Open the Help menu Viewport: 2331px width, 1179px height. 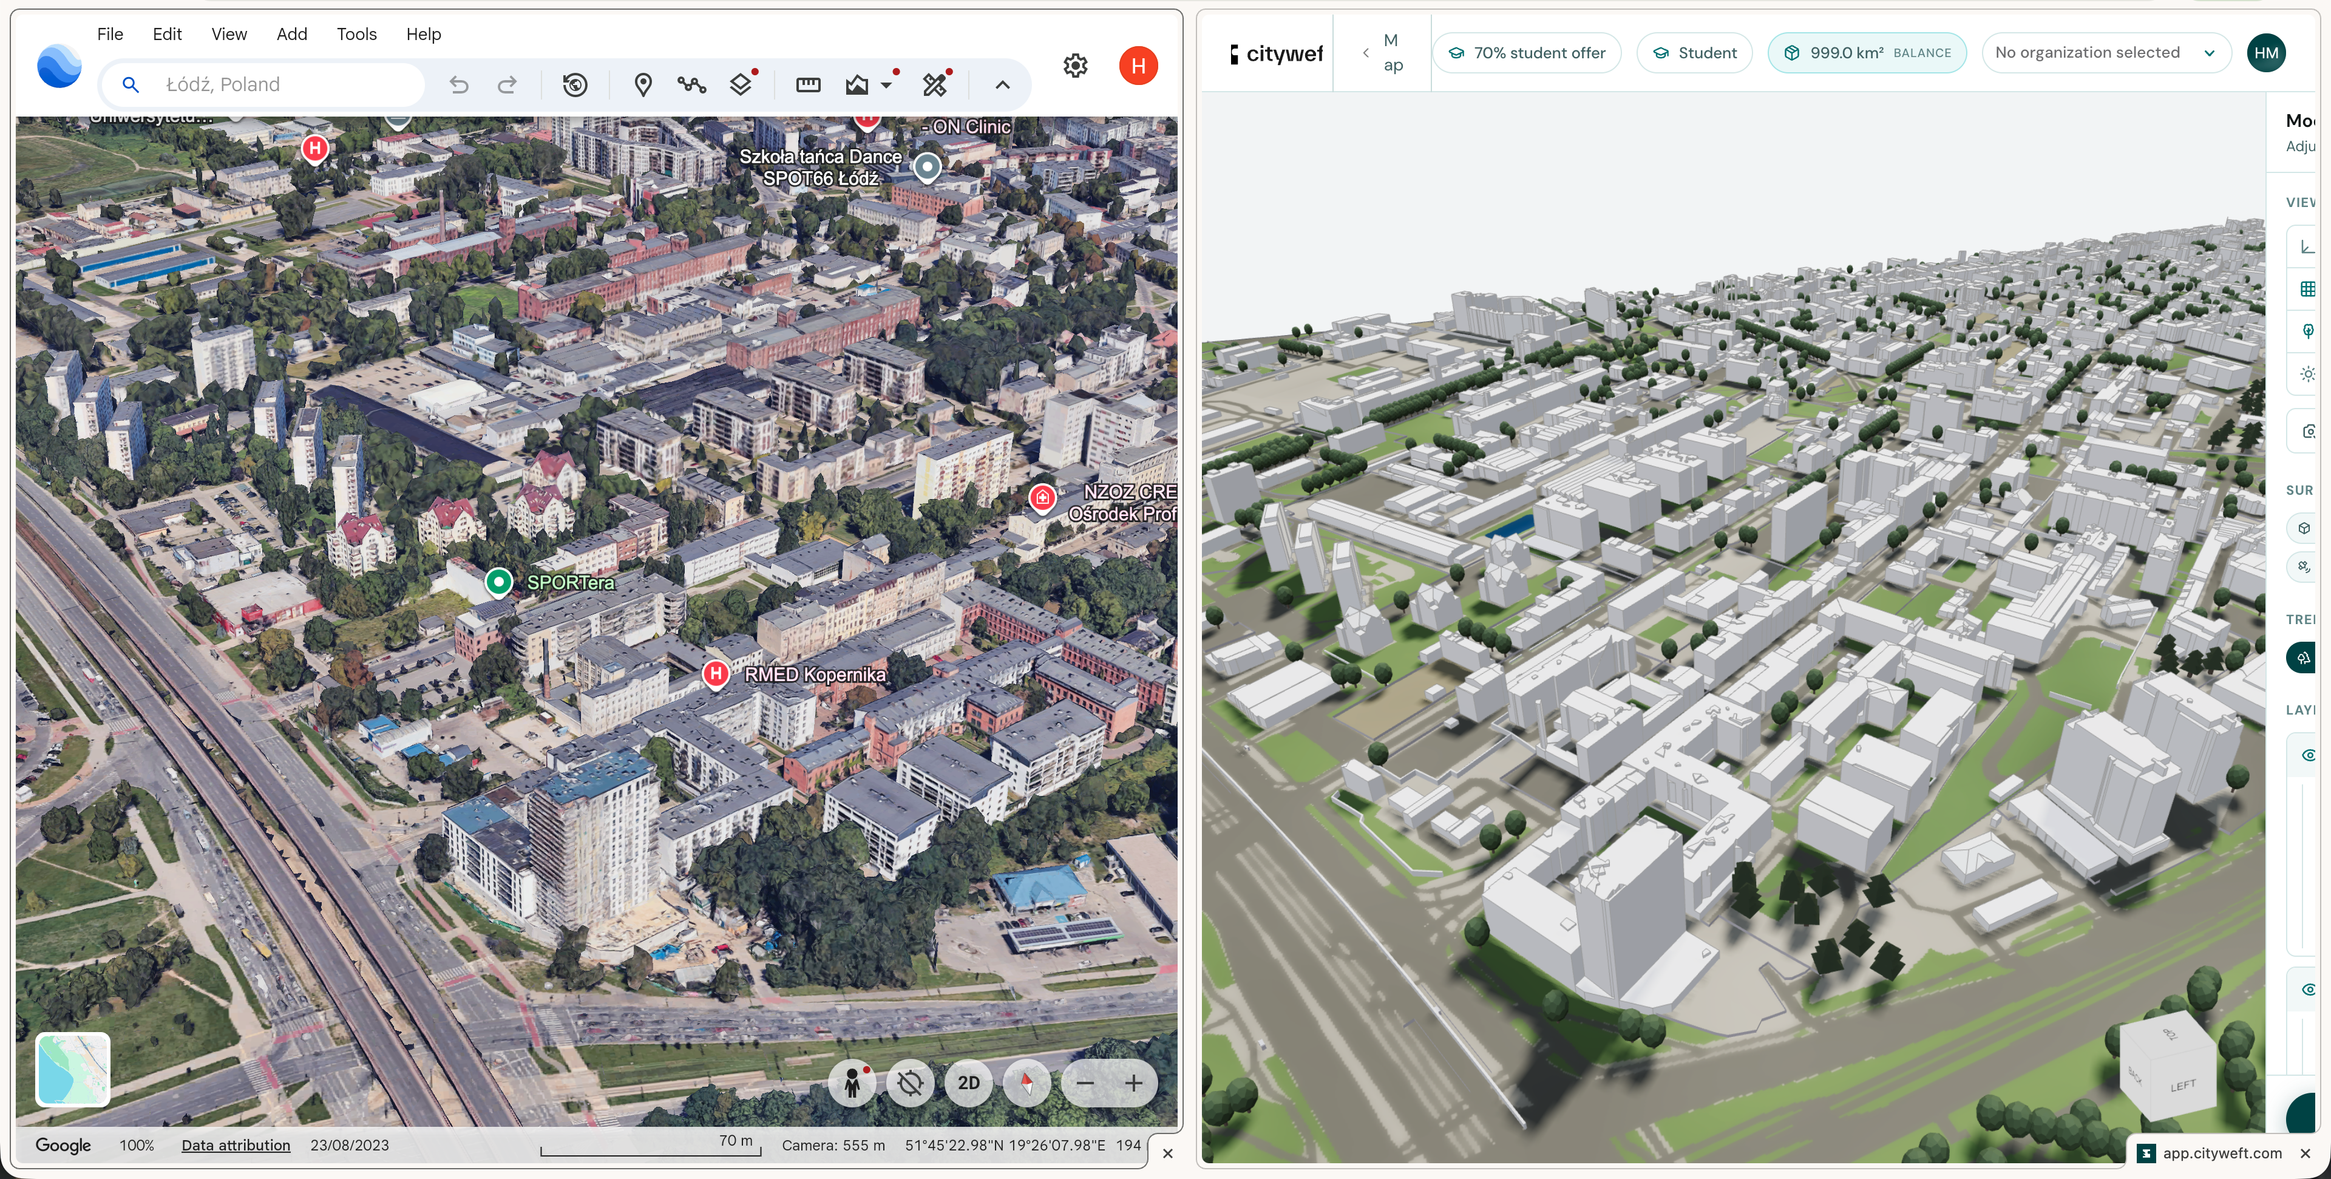(424, 33)
